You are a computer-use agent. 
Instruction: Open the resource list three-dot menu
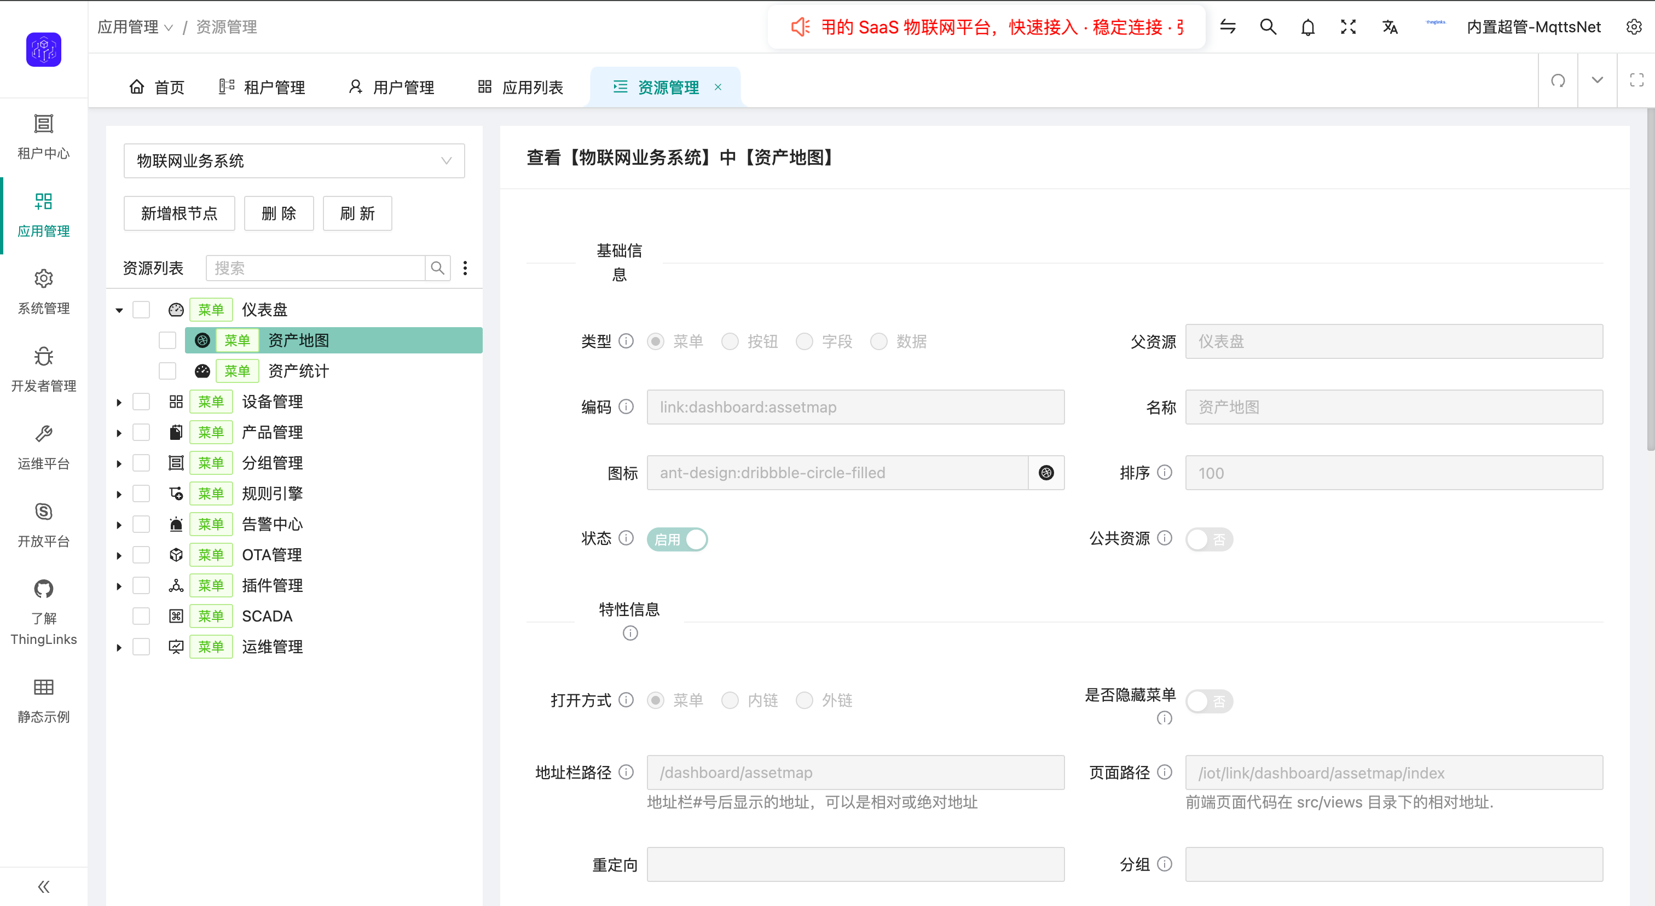tap(465, 268)
